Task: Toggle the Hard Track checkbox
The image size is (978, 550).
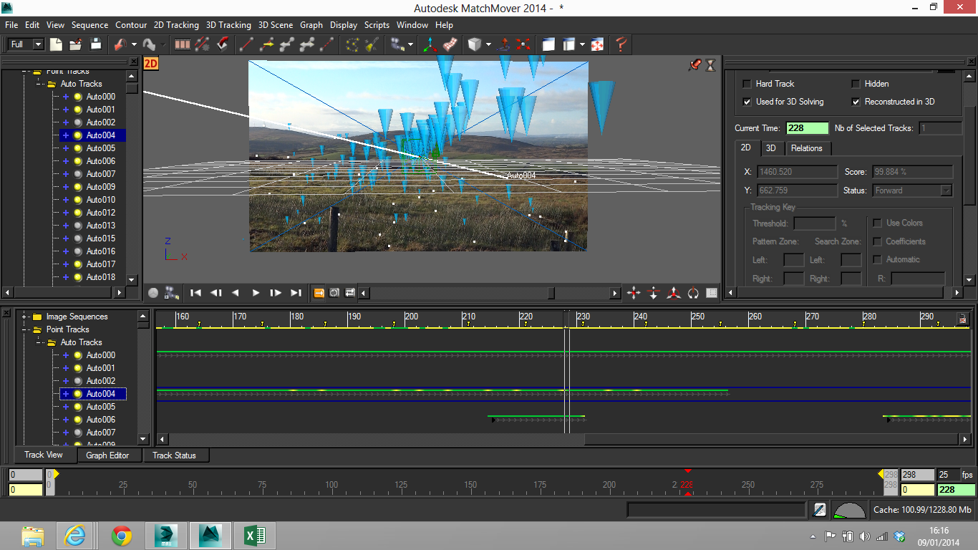Action: pos(747,84)
